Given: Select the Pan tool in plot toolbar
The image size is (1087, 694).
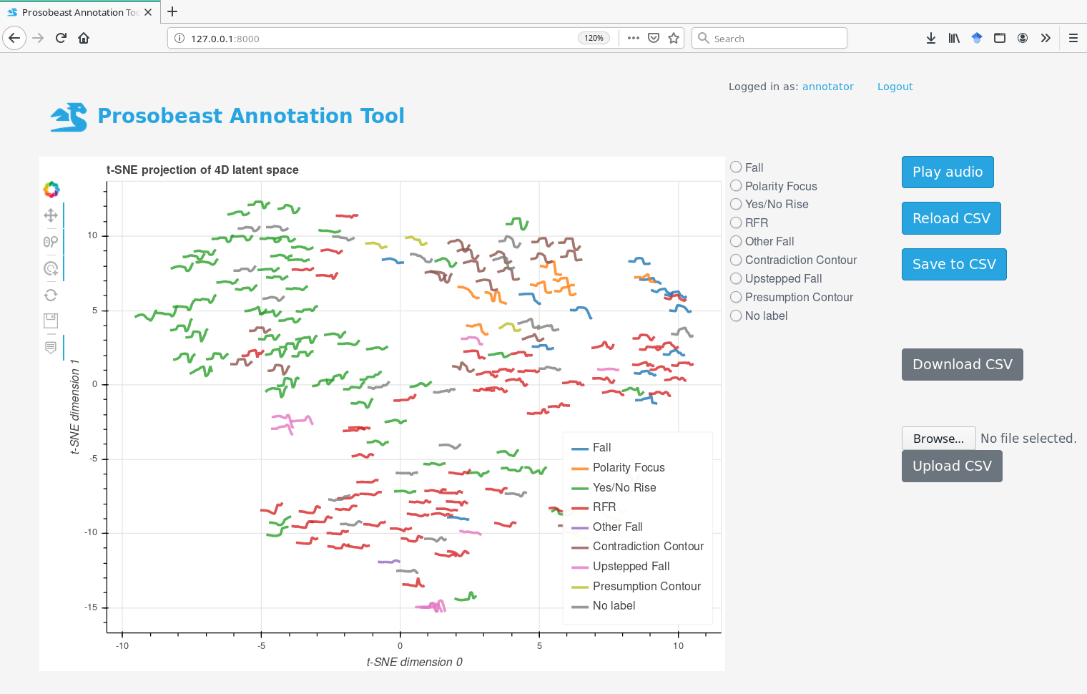Looking at the screenshot, I should tap(51, 215).
